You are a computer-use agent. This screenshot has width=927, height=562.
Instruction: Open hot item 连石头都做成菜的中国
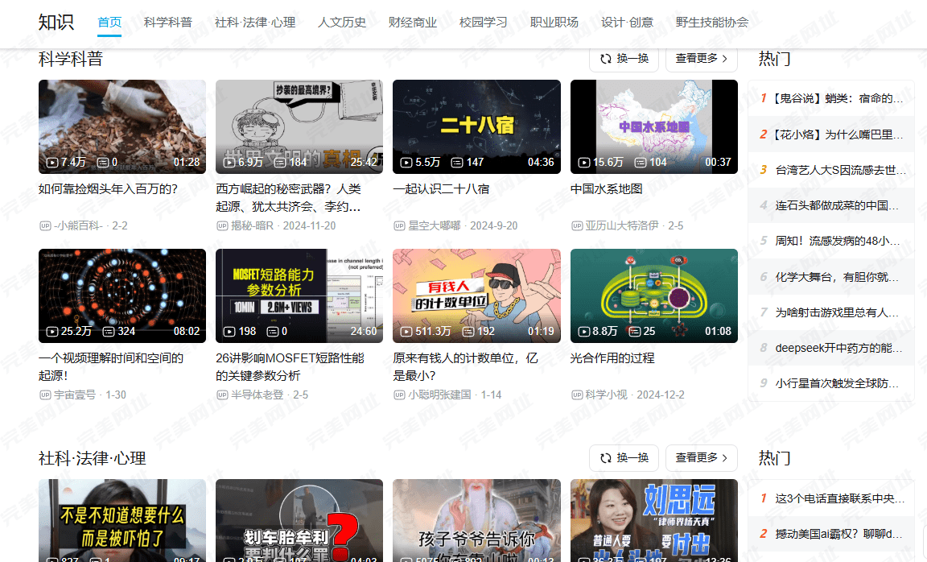pos(831,205)
